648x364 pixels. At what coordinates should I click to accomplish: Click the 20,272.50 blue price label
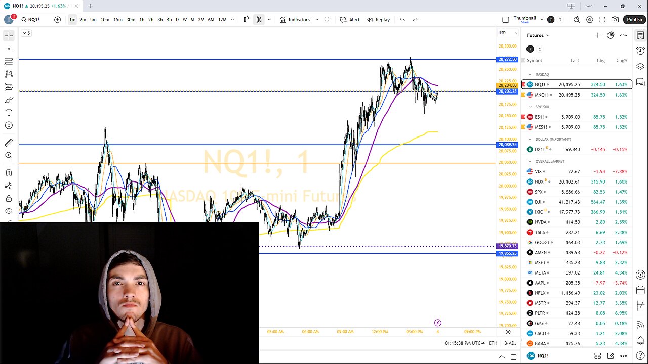coord(508,59)
